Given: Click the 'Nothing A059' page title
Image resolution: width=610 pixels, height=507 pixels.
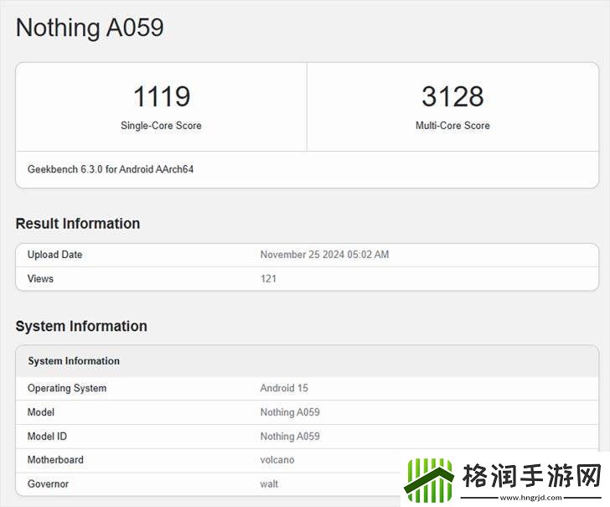Looking at the screenshot, I should [x=90, y=28].
